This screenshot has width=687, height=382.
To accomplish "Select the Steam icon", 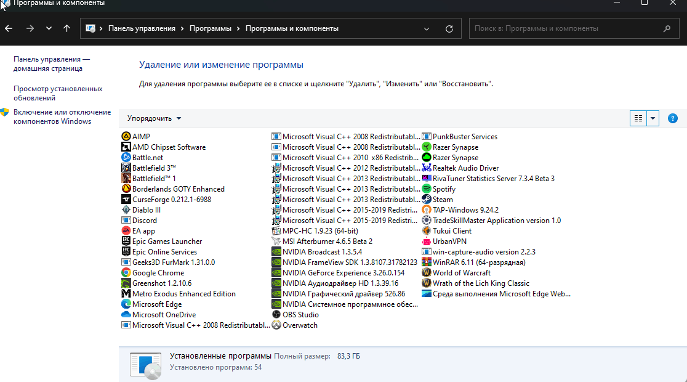I will coord(427,199).
